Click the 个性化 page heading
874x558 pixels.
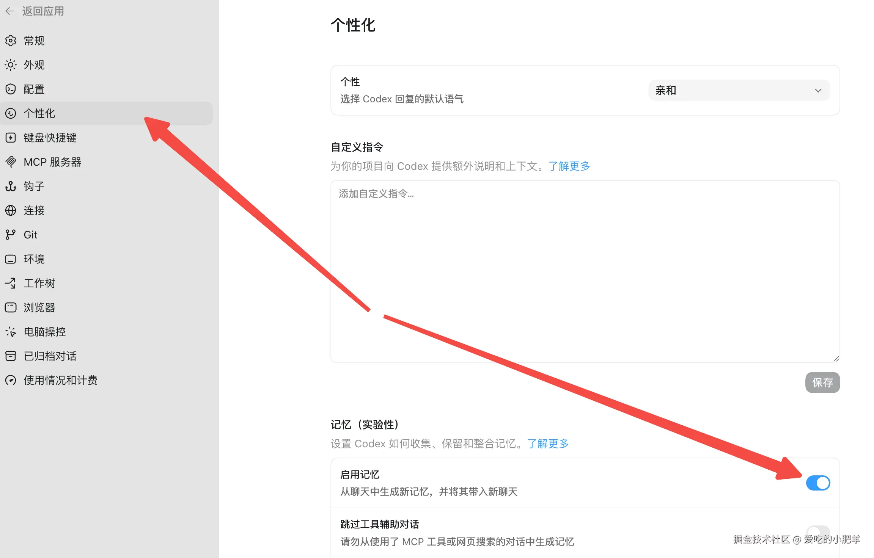353,25
